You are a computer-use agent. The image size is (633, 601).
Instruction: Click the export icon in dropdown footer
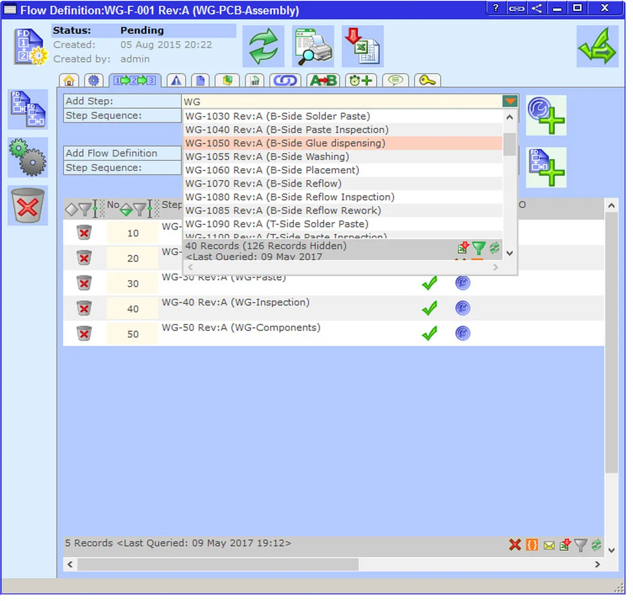463,248
